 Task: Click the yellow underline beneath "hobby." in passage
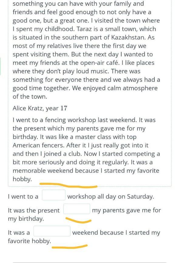(x=68, y=185)
